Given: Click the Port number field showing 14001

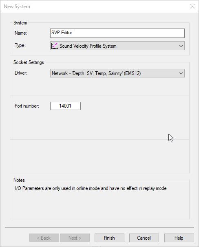Looking at the screenshot, I should [65, 106].
